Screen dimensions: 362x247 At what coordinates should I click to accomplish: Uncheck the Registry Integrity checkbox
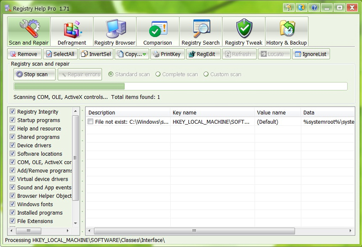12,112
